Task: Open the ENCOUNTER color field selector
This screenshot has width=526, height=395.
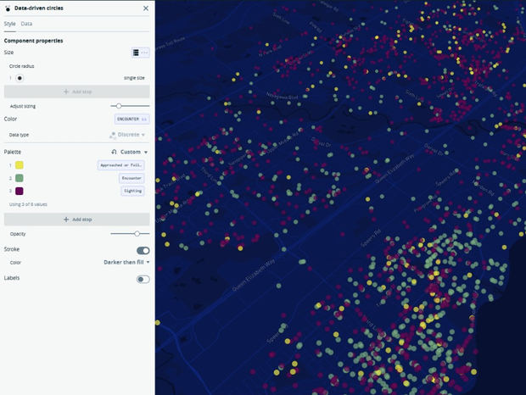Action: click(131, 119)
